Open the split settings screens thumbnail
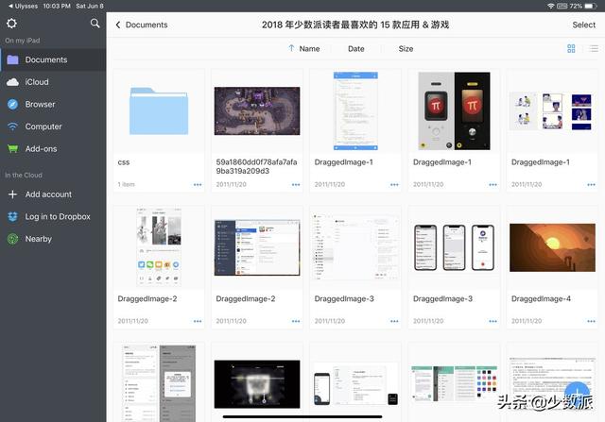 [159, 383]
